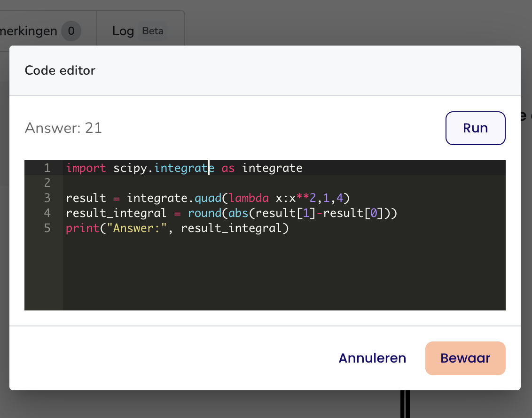Click line number 1 in gutter
Screen dimensions: 532x418
[x=47, y=168]
